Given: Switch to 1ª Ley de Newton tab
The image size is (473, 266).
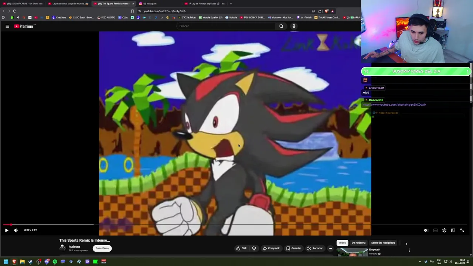Looking at the screenshot, I should coord(204,4).
